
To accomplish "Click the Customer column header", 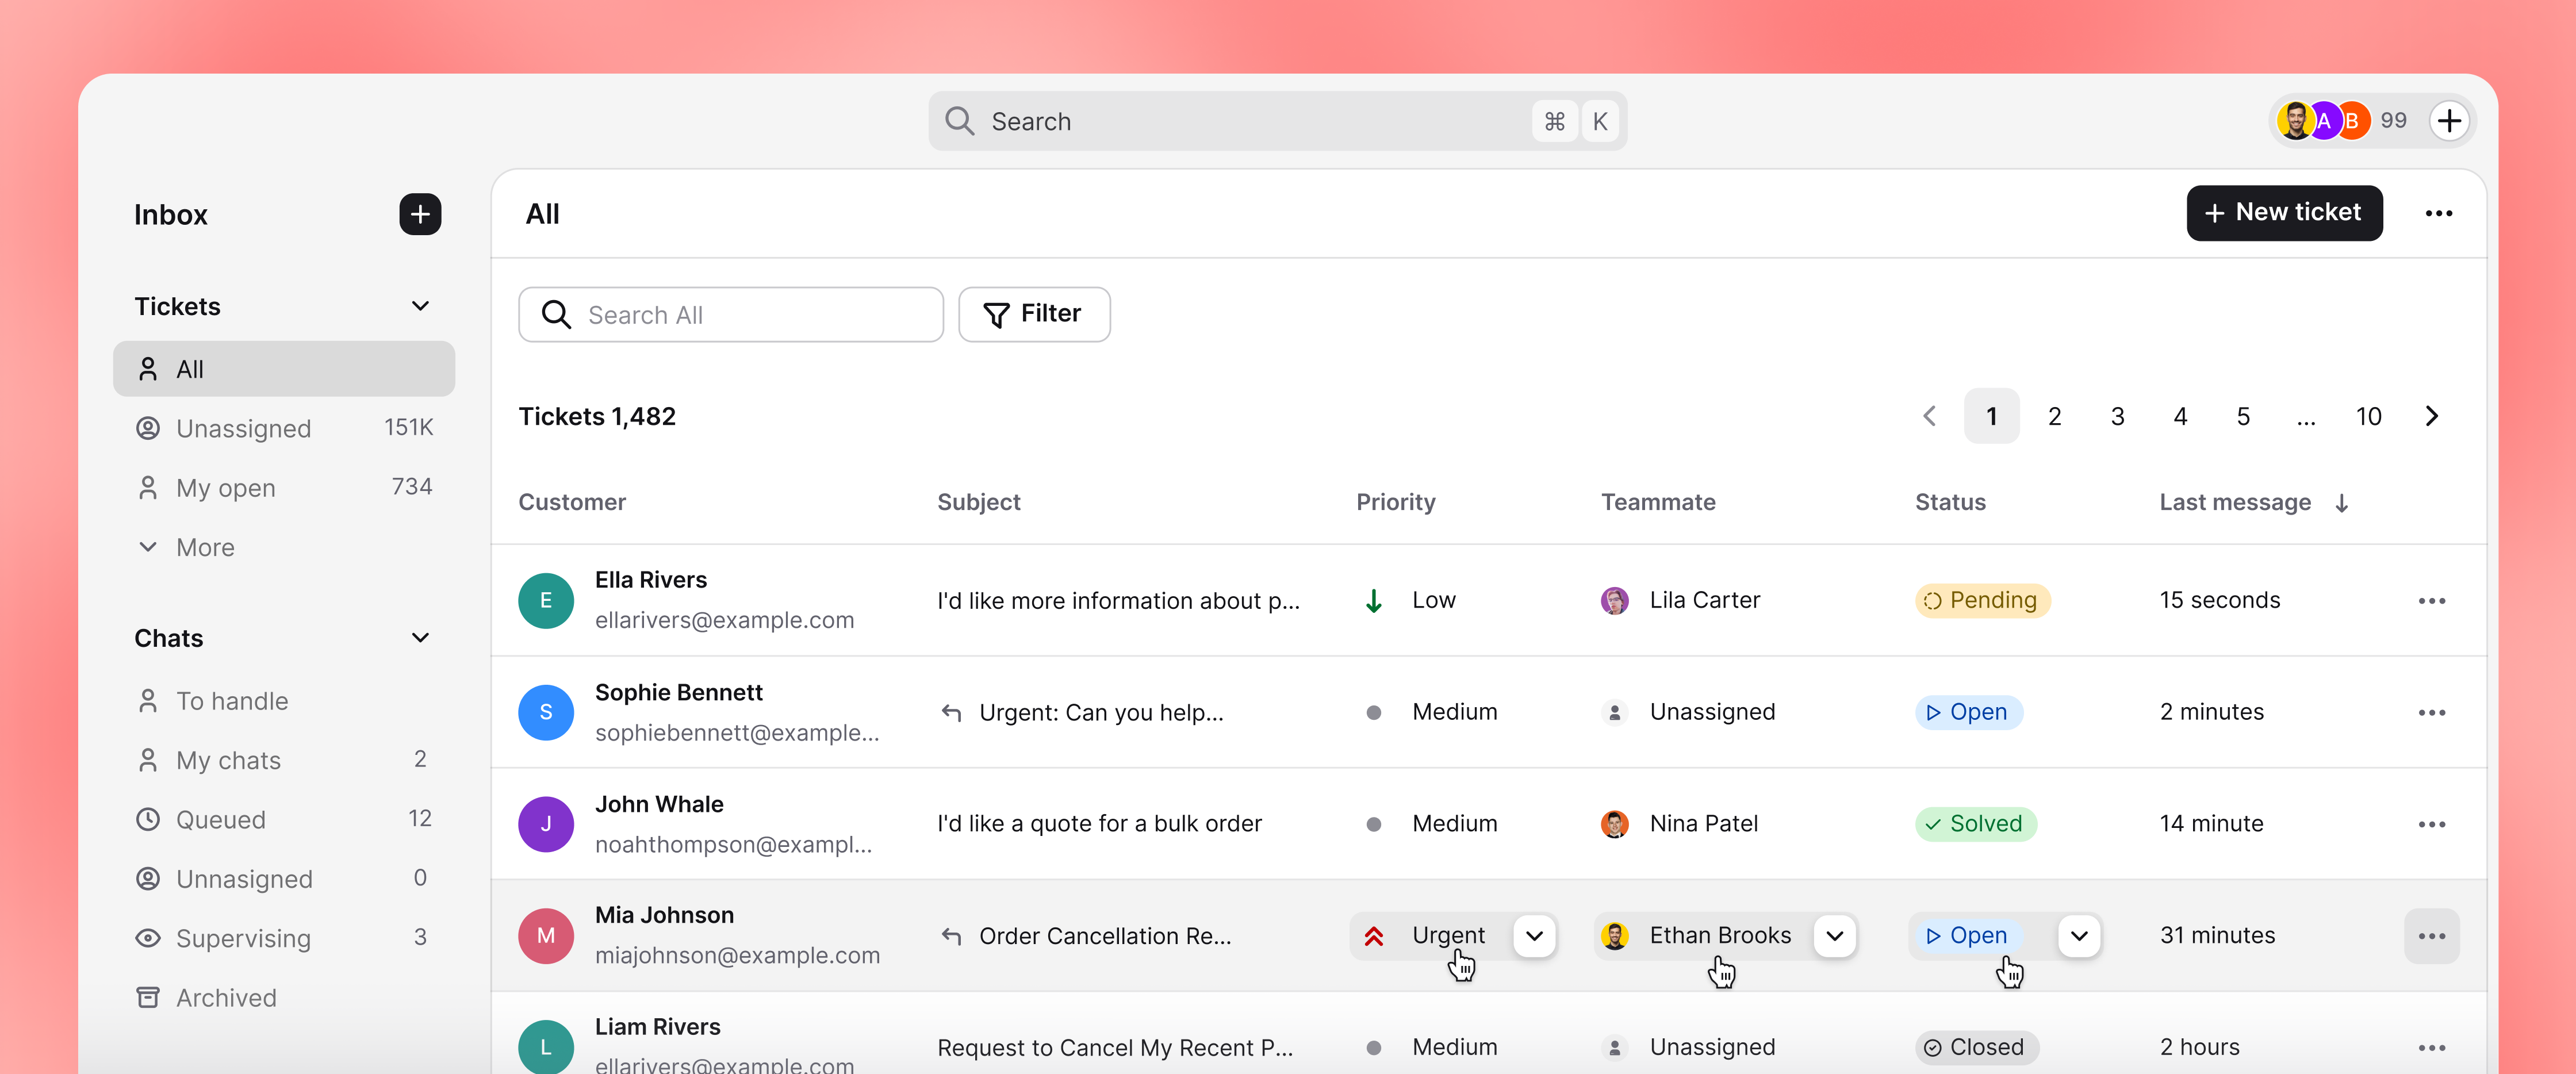I will 571,502.
